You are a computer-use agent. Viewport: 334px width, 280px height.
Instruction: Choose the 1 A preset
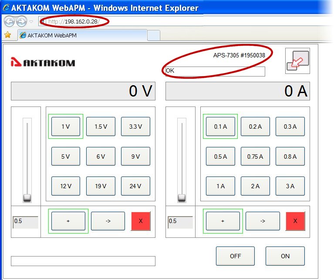[x=220, y=186]
